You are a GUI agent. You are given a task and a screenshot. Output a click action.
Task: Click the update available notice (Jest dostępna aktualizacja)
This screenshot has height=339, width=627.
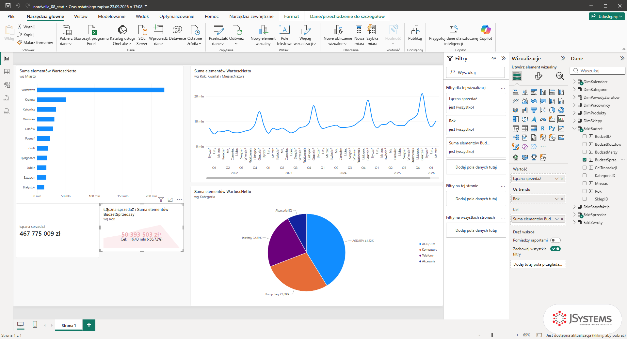tap(586, 335)
